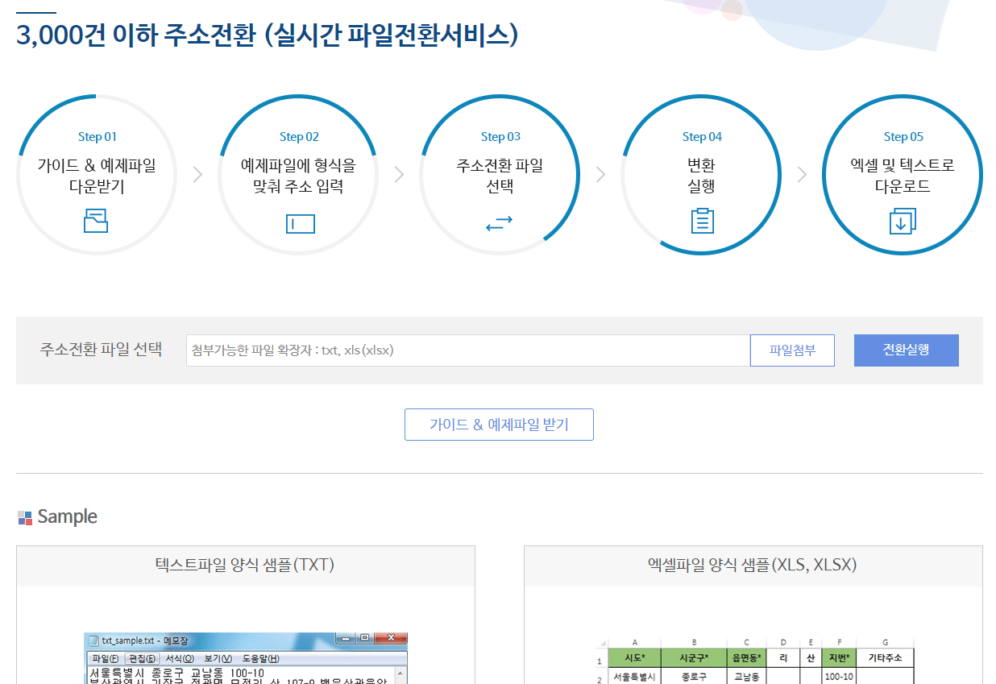Open the 가이드 & 예제파일 받기 download link

point(499,424)
